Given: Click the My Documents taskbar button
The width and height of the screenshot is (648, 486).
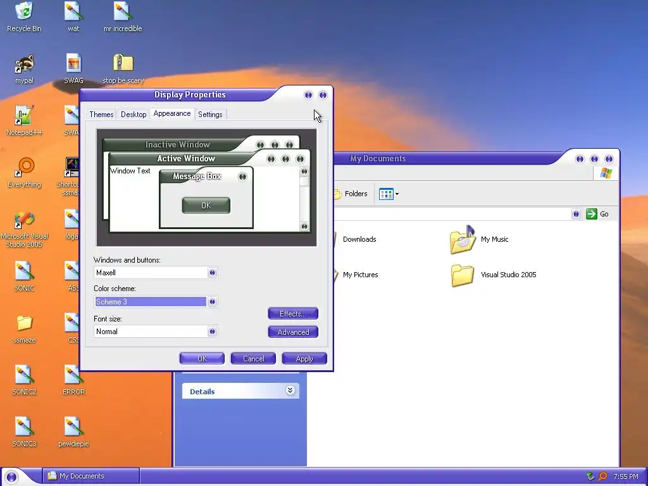Looking at the screenshot, I should [x=91, y=476].
